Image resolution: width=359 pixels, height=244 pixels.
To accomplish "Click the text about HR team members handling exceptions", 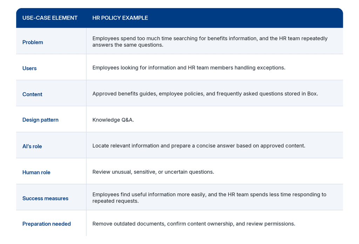I will click(x=189, y=68).
